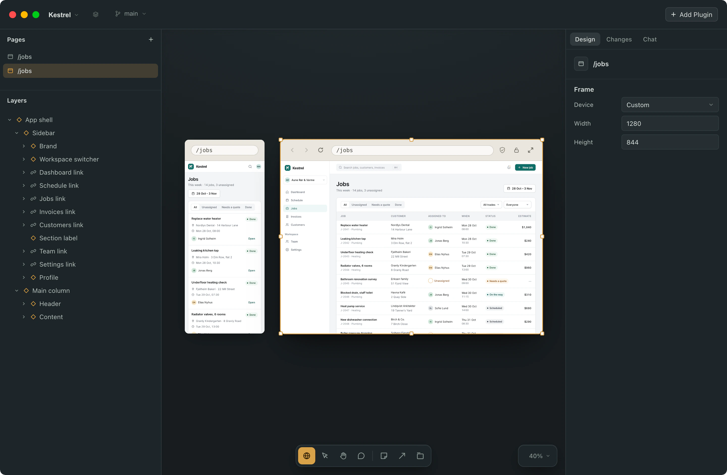Click the unlock icon in desktop preview
The height and width of the screenshot is (475, 727).
[516, 150]
